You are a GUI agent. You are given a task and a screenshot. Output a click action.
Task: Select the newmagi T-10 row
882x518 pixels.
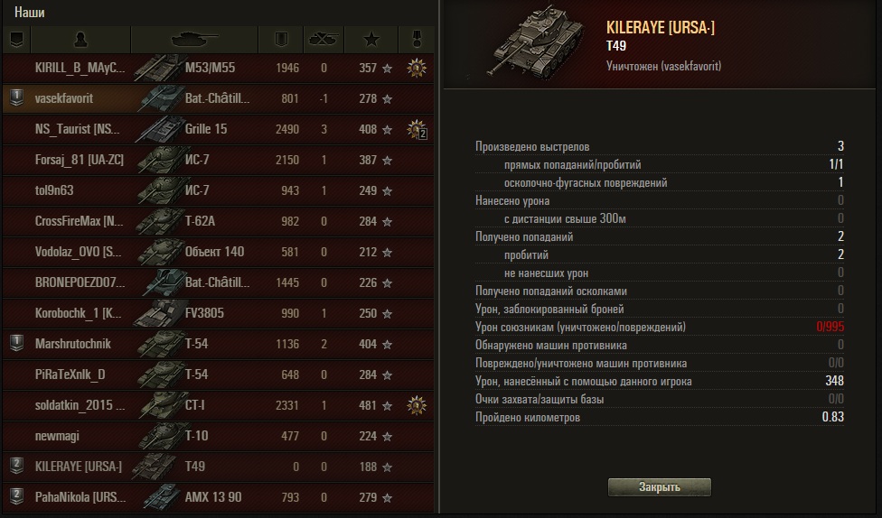tap(217, 436)
